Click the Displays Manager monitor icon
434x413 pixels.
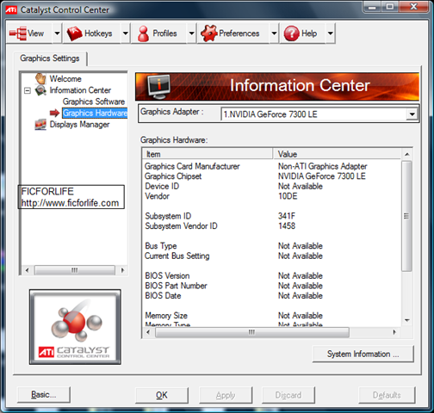pyautogui.click(x=40, y=125)
